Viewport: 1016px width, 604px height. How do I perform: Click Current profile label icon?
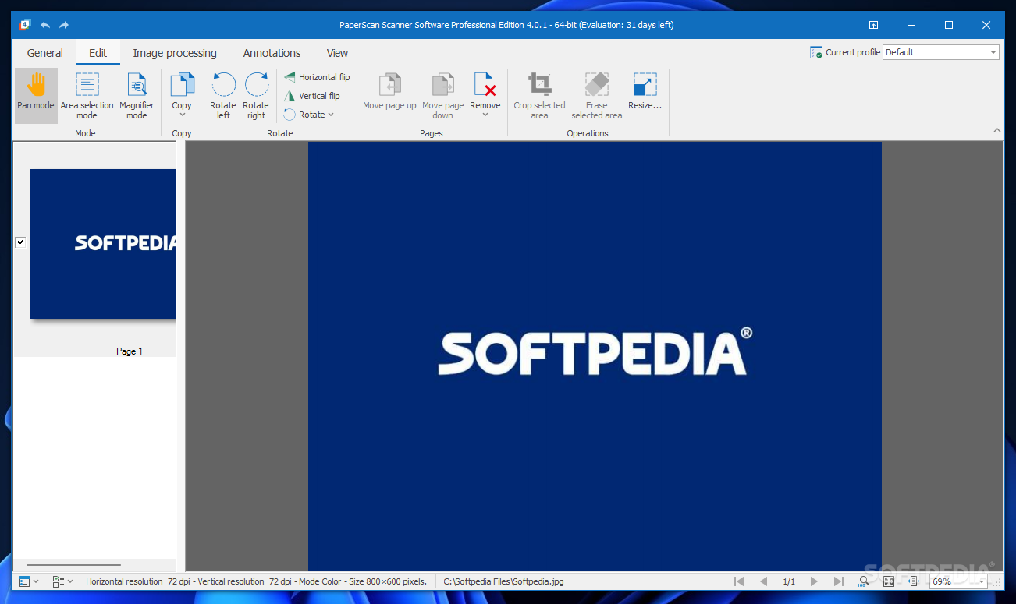point(816,52)
